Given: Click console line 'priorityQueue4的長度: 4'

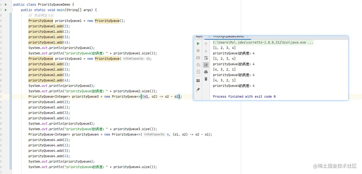Looking at the screenshot, I should tap(234, 86).
